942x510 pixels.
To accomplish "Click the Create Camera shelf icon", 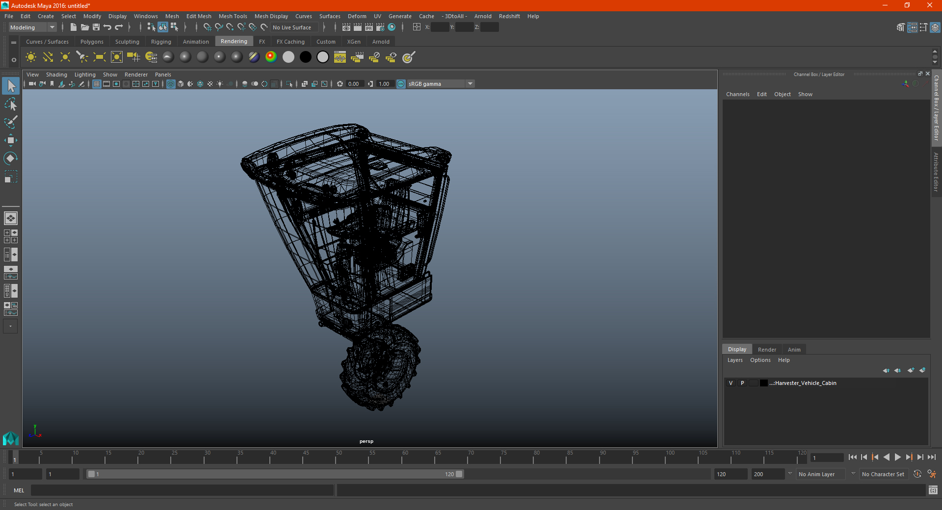I will pos(133,57).
